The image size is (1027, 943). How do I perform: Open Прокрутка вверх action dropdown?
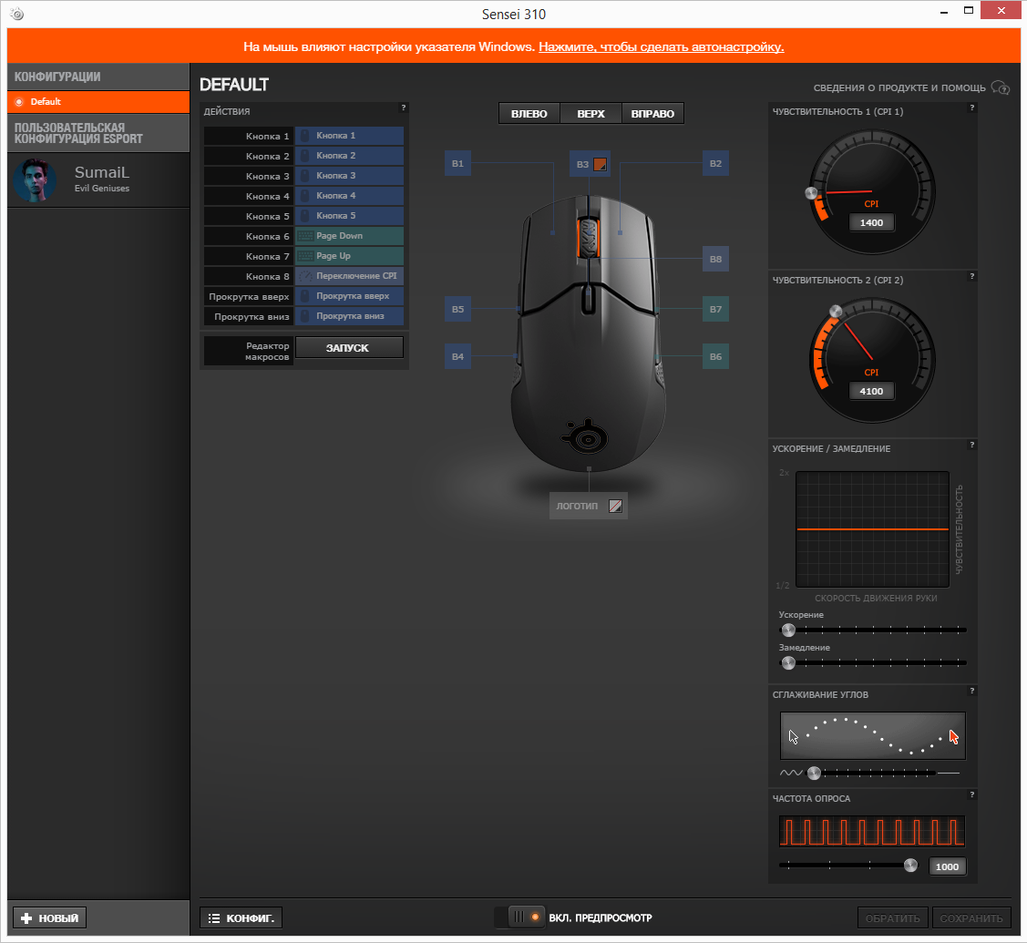349,296
